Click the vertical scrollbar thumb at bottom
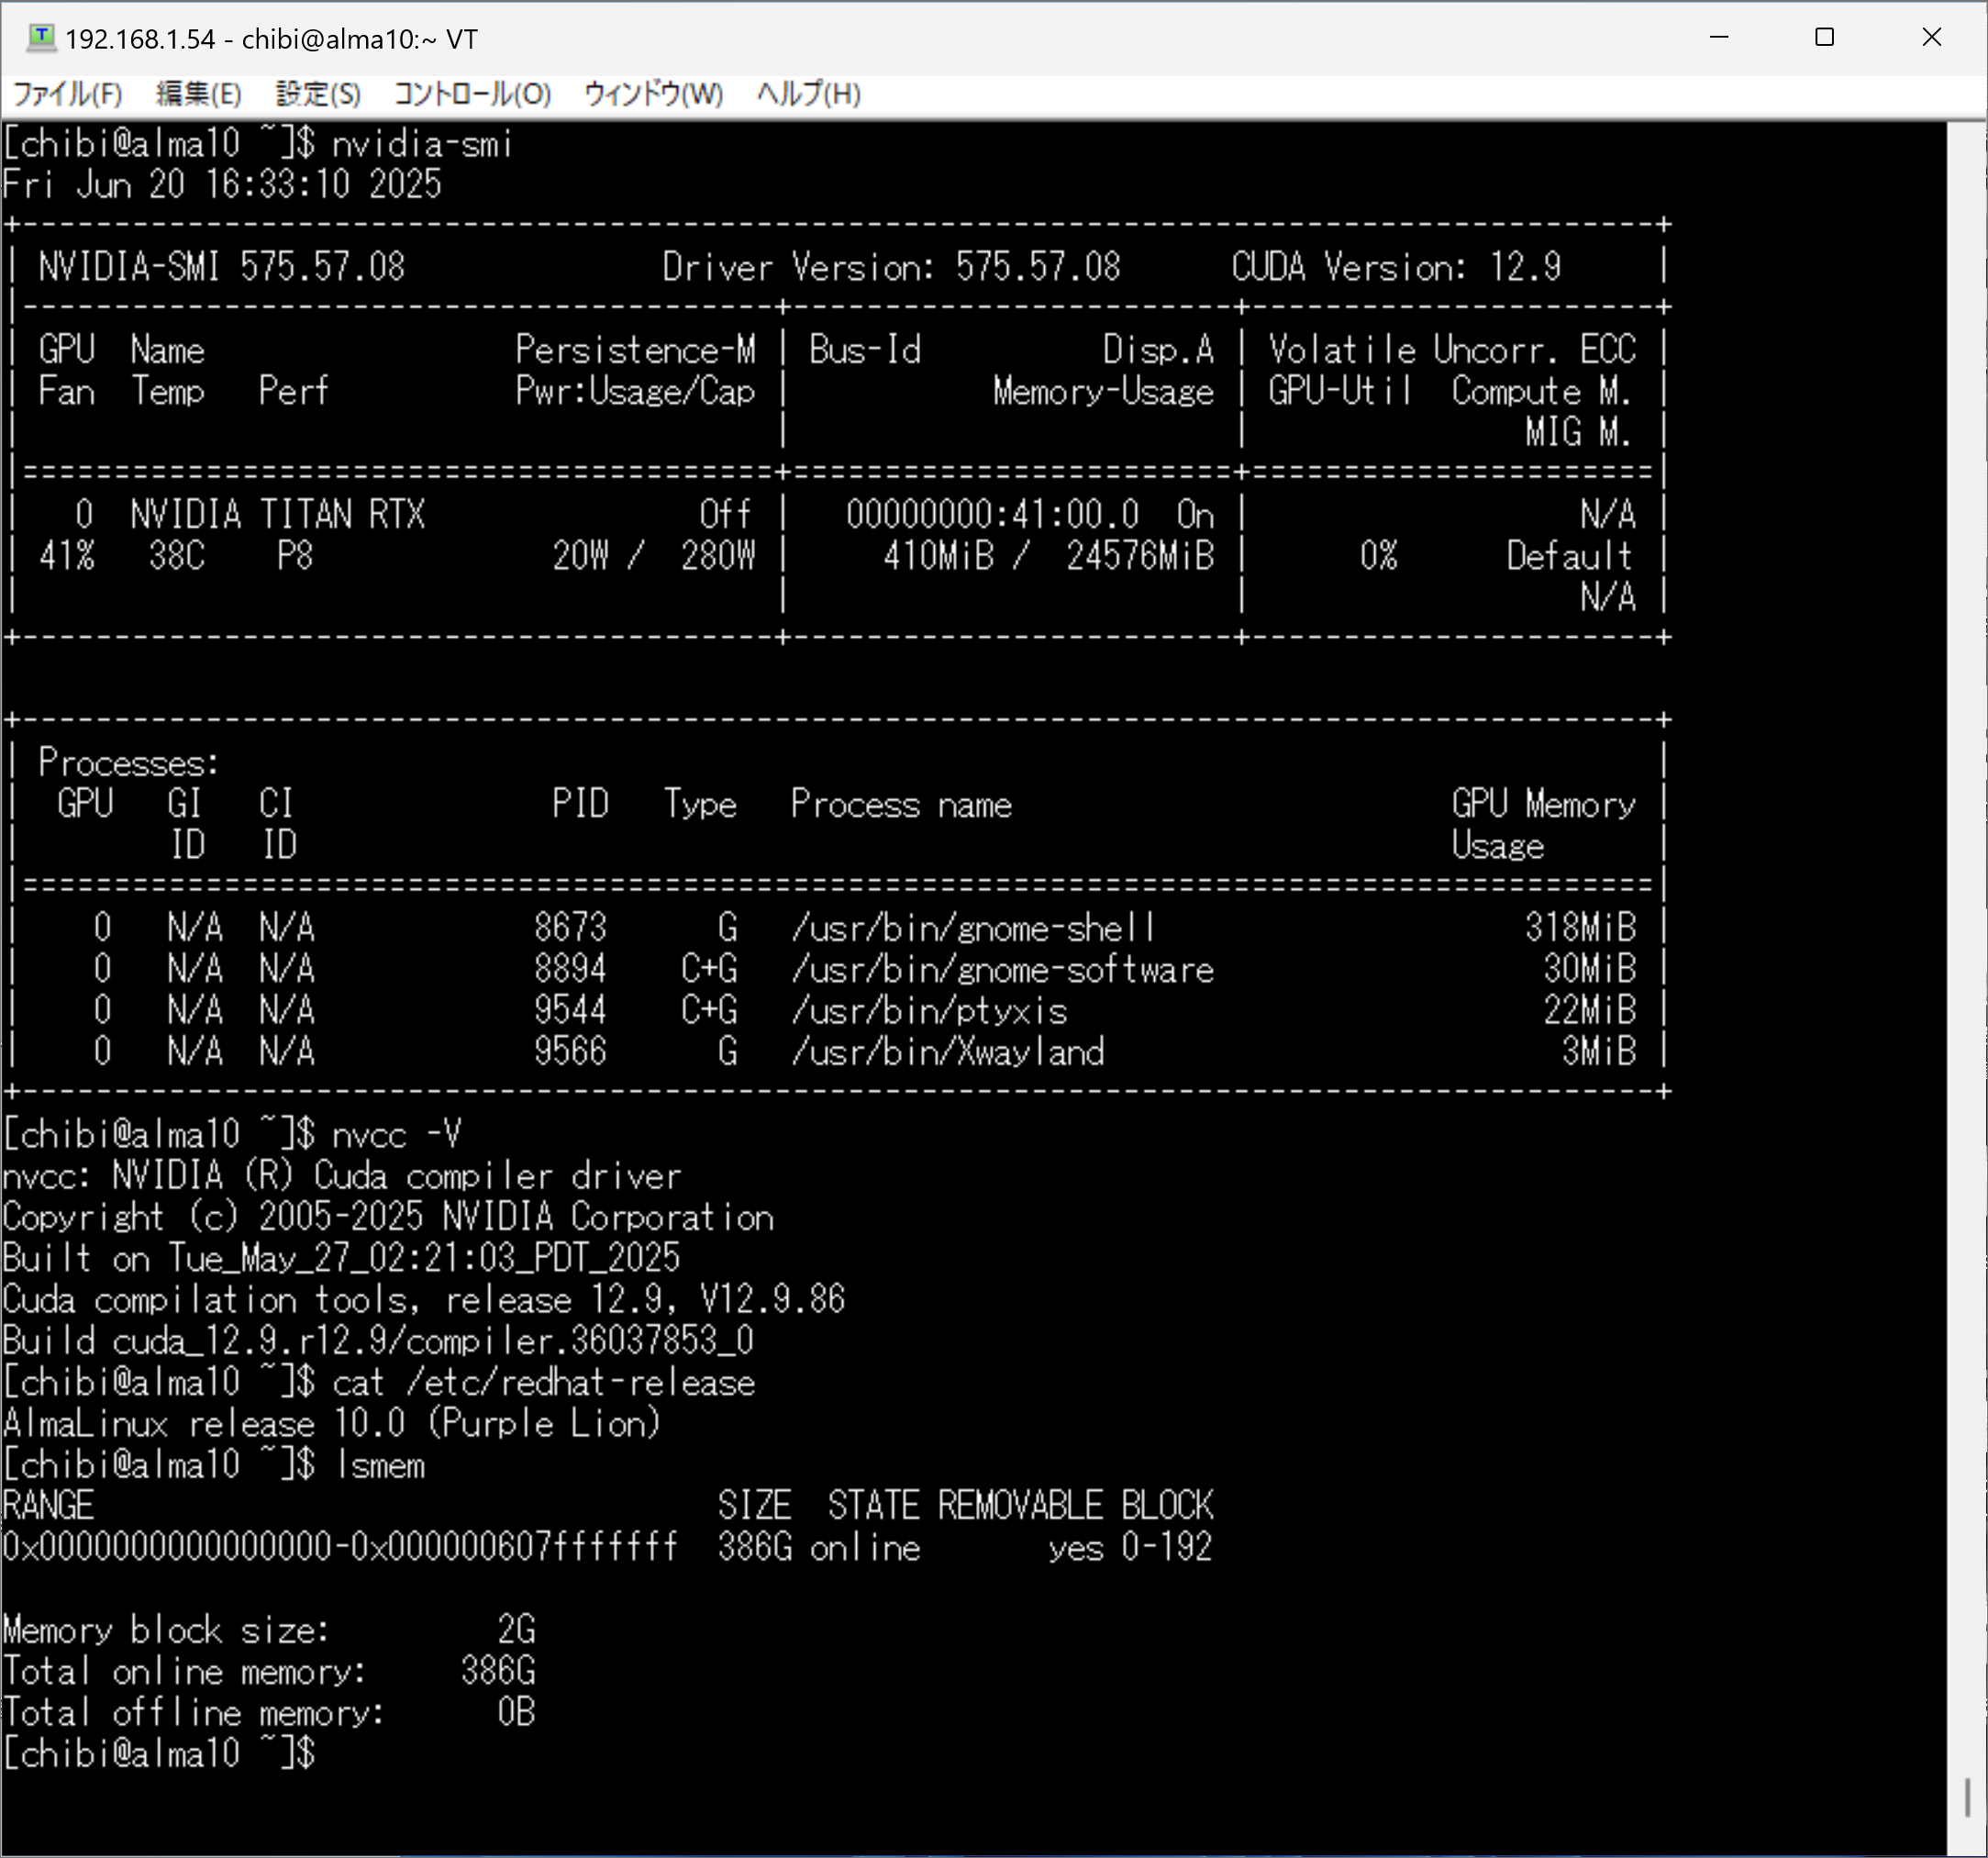1988x1858 pixels. (1966, 1796)
